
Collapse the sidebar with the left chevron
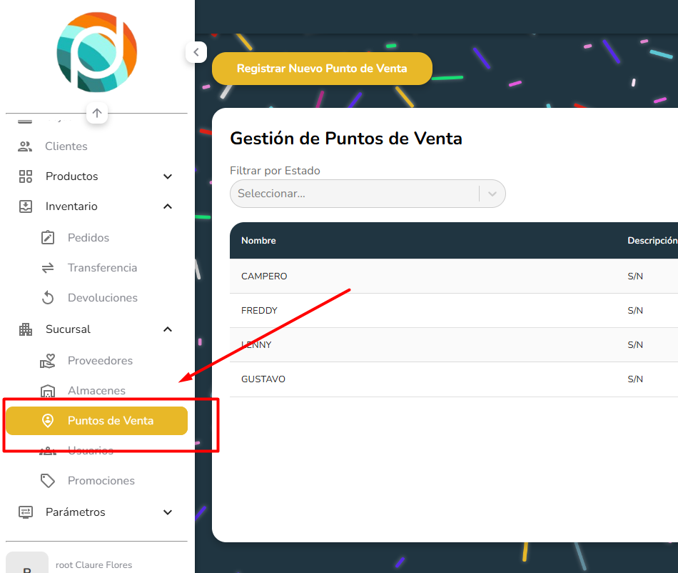pos(196,52)
